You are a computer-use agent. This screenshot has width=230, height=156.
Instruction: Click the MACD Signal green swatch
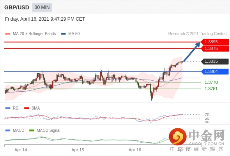click(x=32, y=131)
